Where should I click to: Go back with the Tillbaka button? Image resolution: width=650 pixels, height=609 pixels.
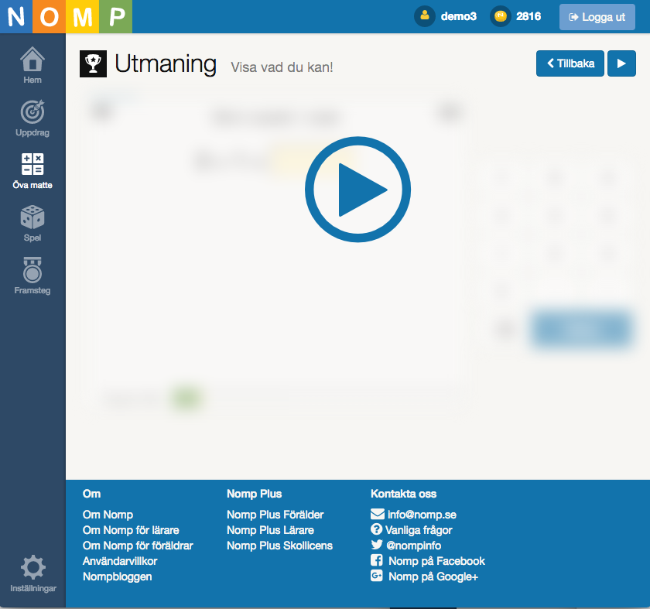570,63
